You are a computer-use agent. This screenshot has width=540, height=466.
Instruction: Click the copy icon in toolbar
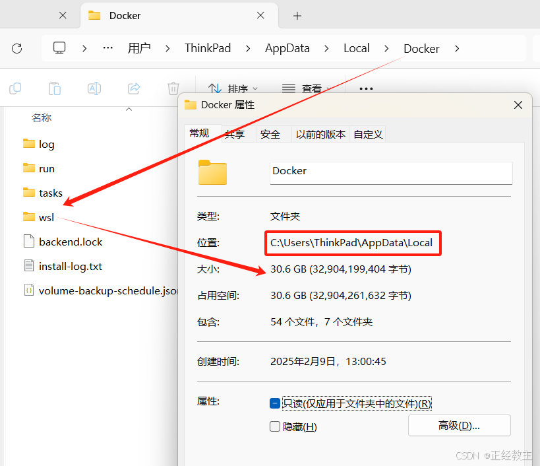pyautogui.click(x=15, y=88)
